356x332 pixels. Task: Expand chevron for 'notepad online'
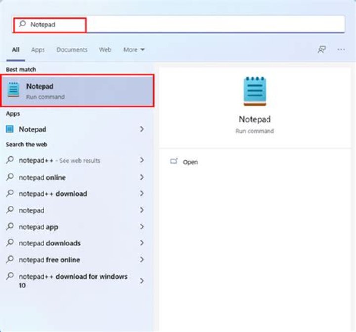click(142, 177)
